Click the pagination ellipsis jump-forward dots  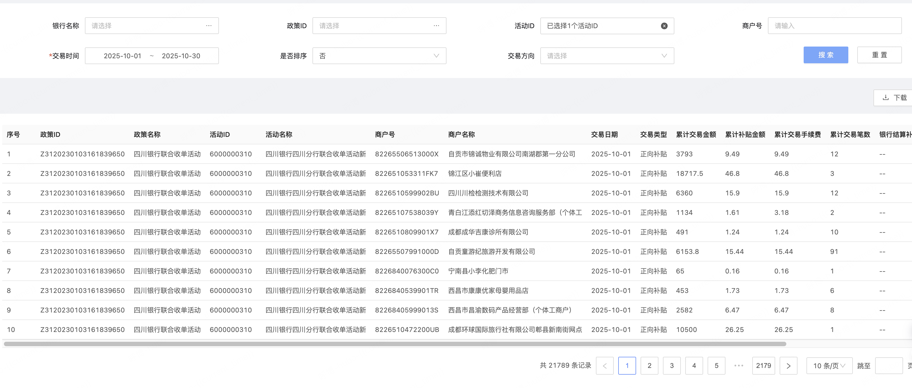pyautogui.click(x=739, y=366)
